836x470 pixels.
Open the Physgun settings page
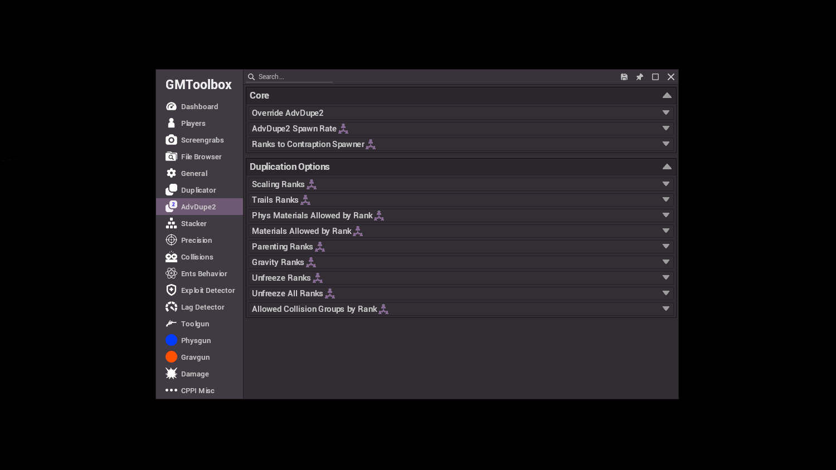(200, 340)
